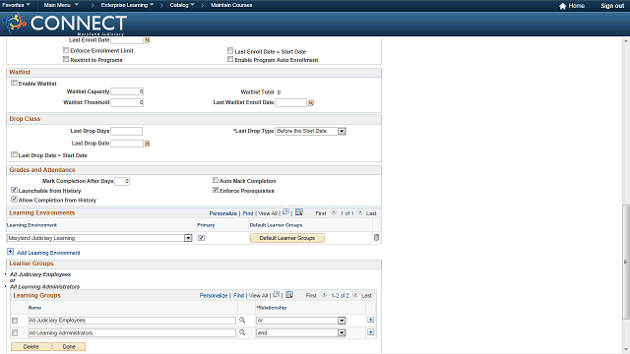Select the All Judiciary Employees row checkbox
The image size is (630, 354).
coord(15,321)
